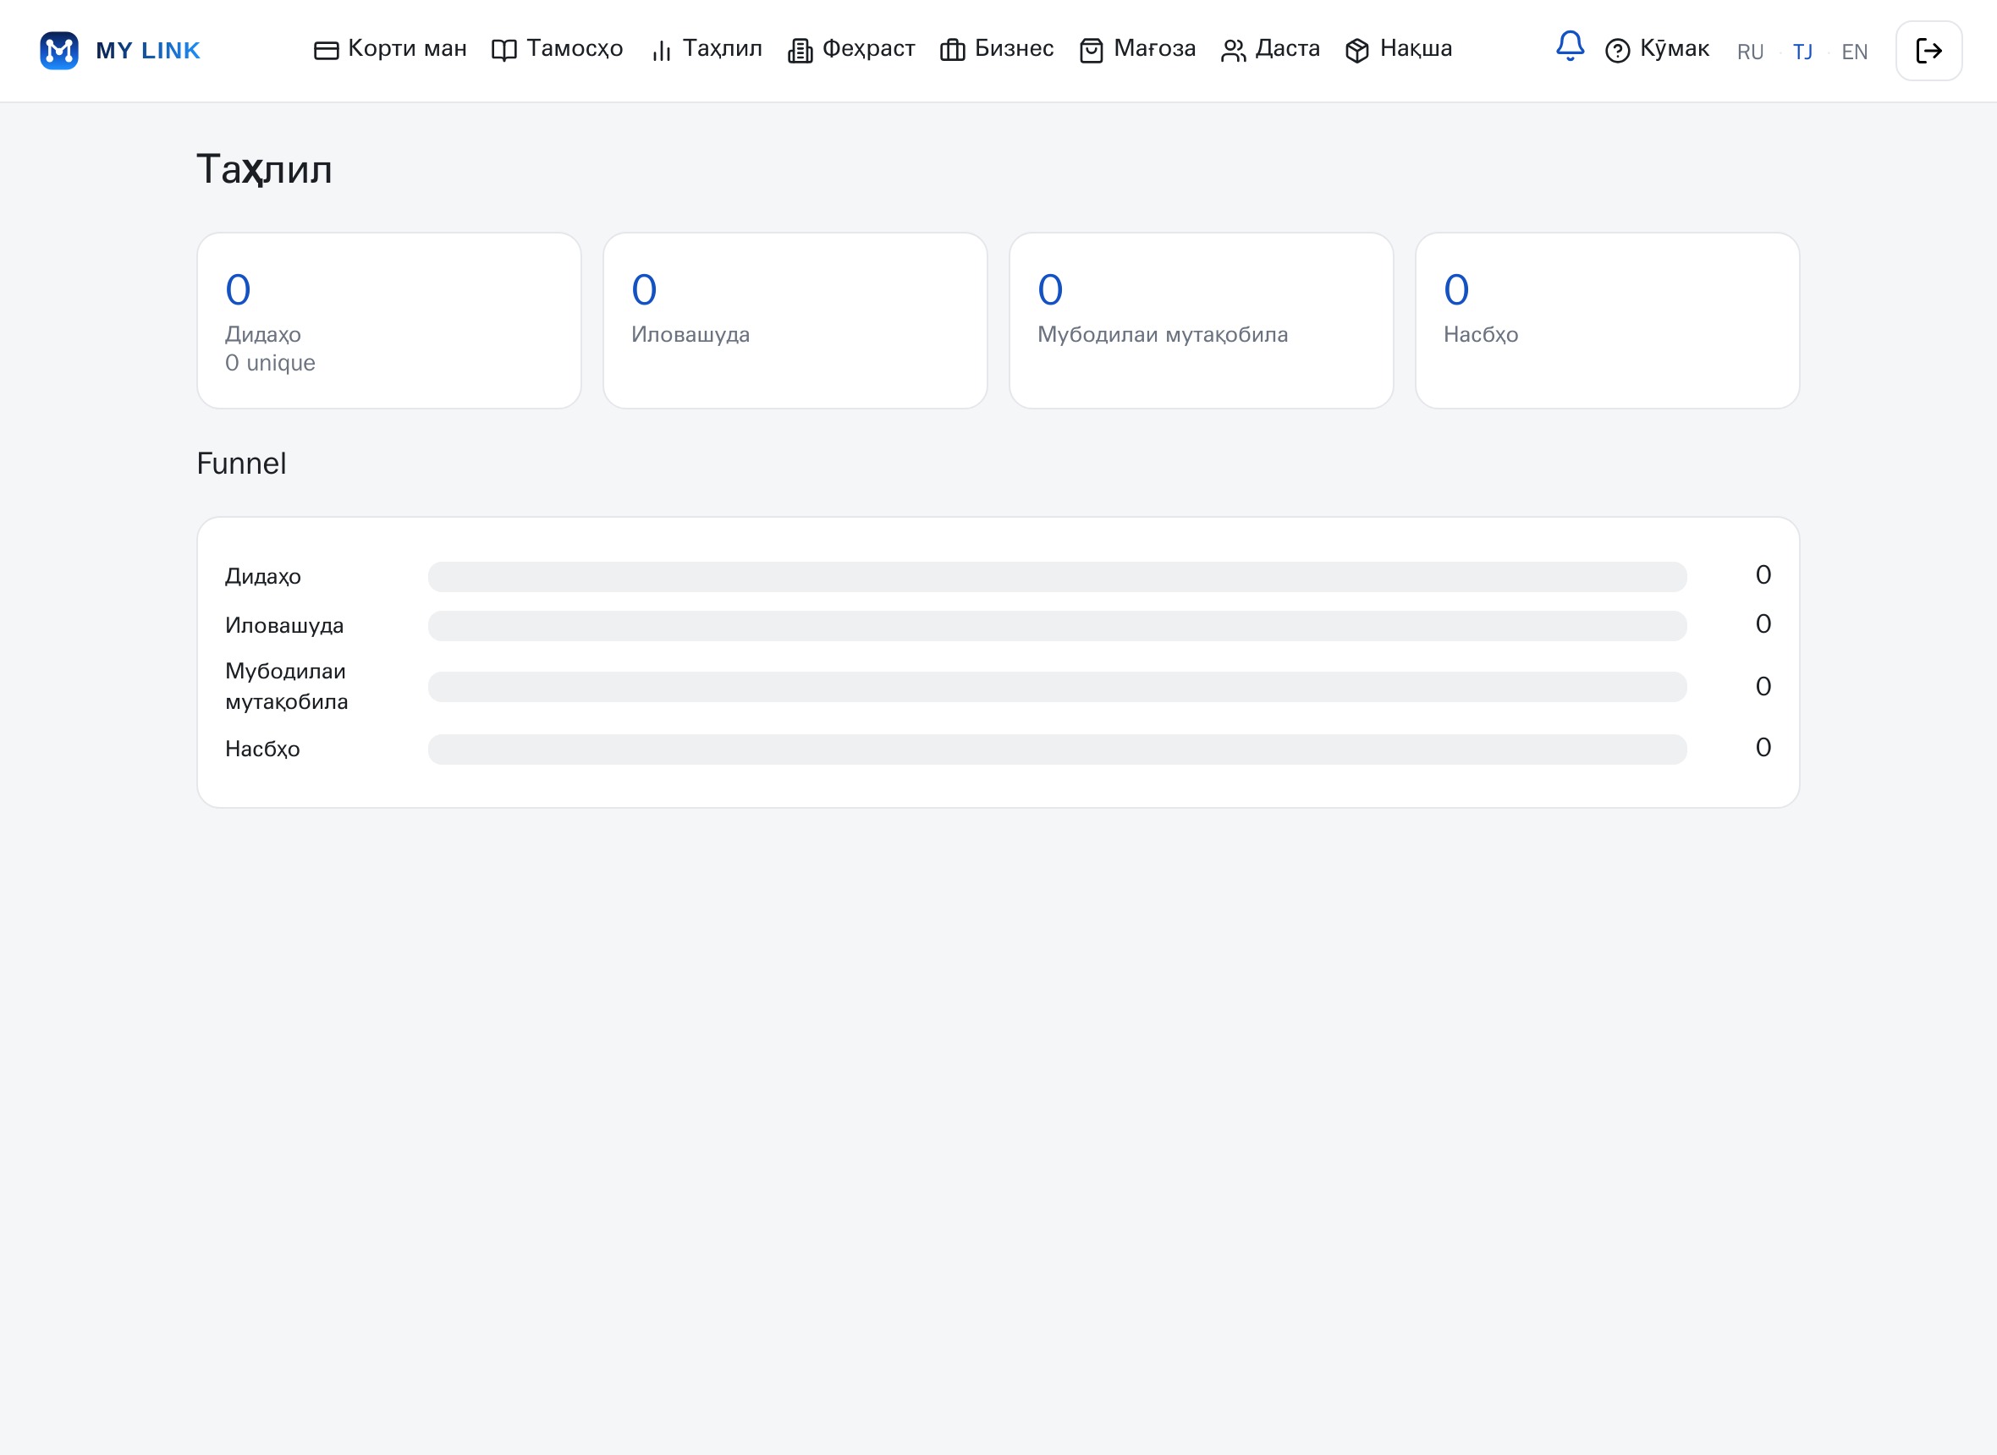
Task: Click the people icon beside Даста
Action: click(x=1233, y=50)
